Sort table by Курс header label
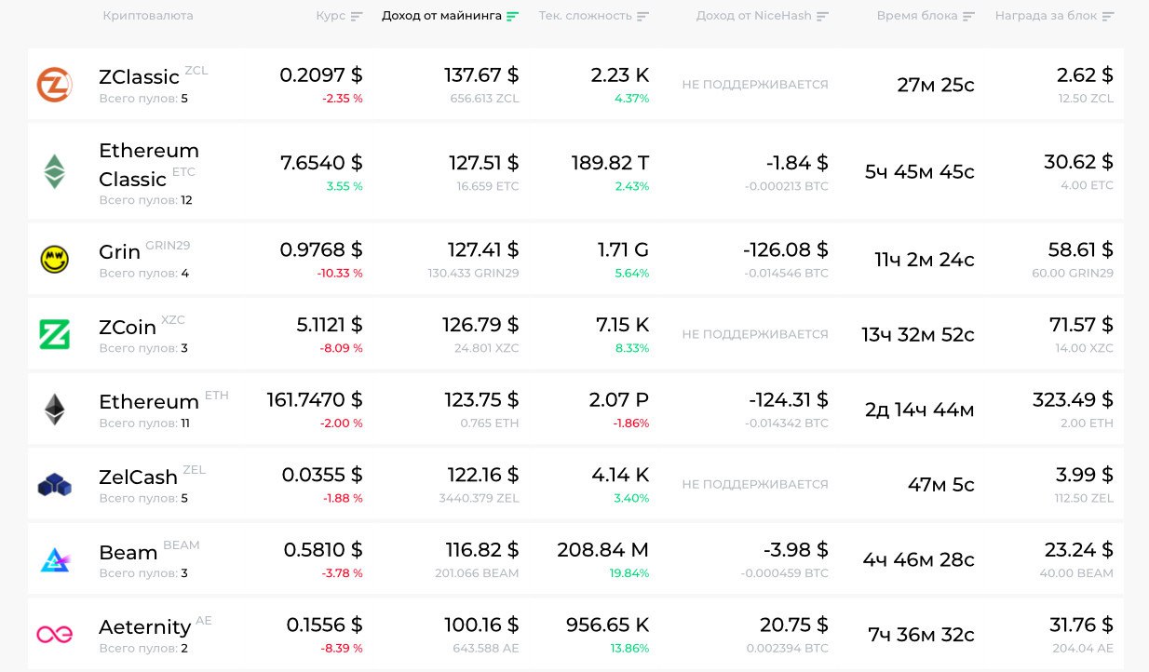The image size is (1149, 672). (x=331, y=16)
